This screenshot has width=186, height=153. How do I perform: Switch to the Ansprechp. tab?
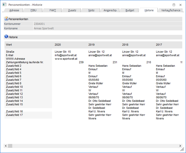click(110, 10)
